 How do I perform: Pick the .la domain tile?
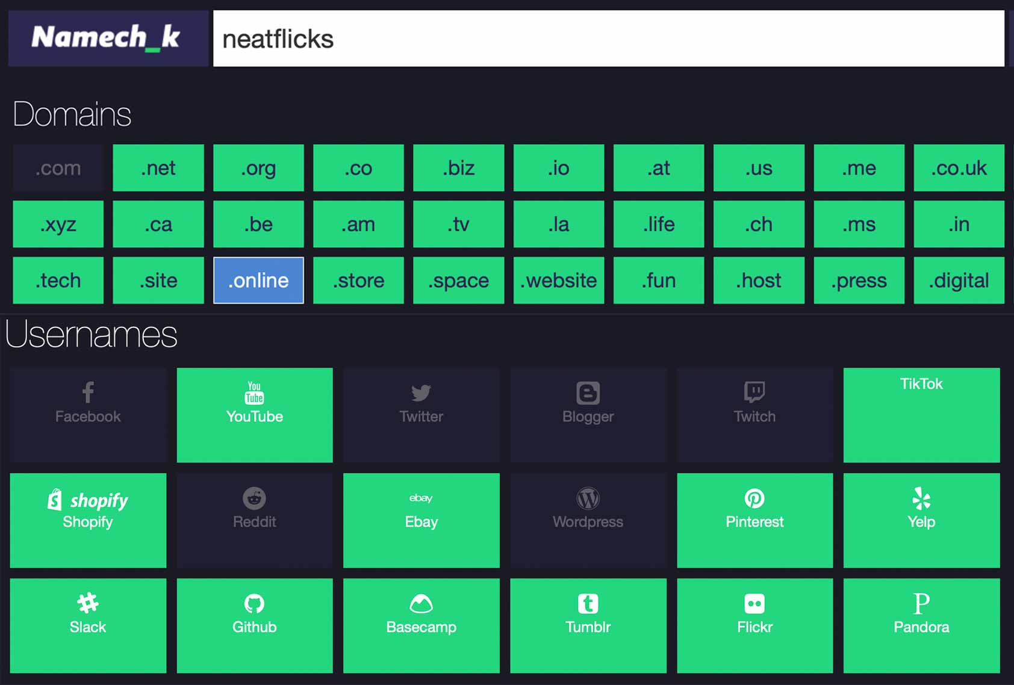click(559, 224)
